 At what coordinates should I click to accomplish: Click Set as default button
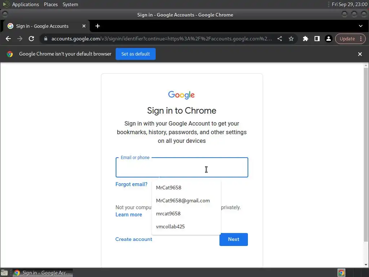pos(135,54)
